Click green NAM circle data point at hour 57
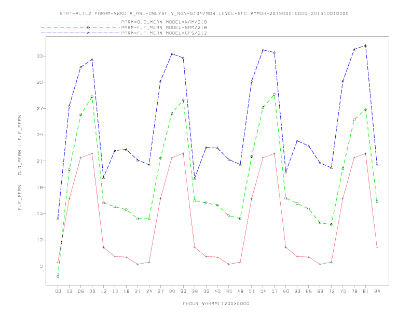 click(x=275, y=95)
